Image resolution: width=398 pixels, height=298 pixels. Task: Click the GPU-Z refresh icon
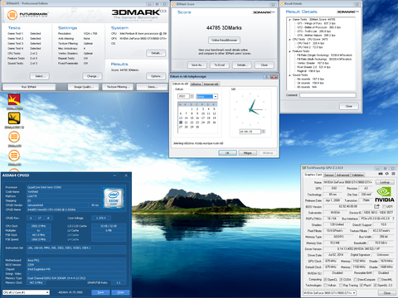(x=387, y=174)
